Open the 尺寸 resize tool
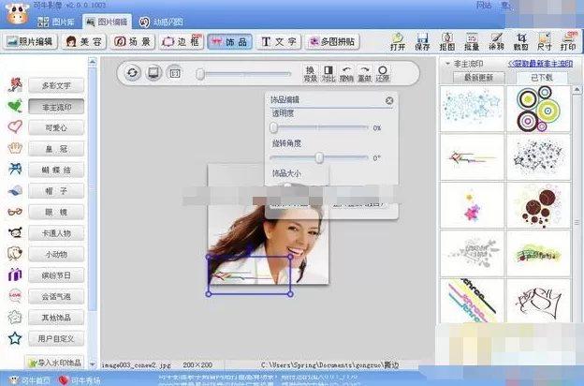The width and height of the screenshot is (584, 386). [x=544, y=41]
